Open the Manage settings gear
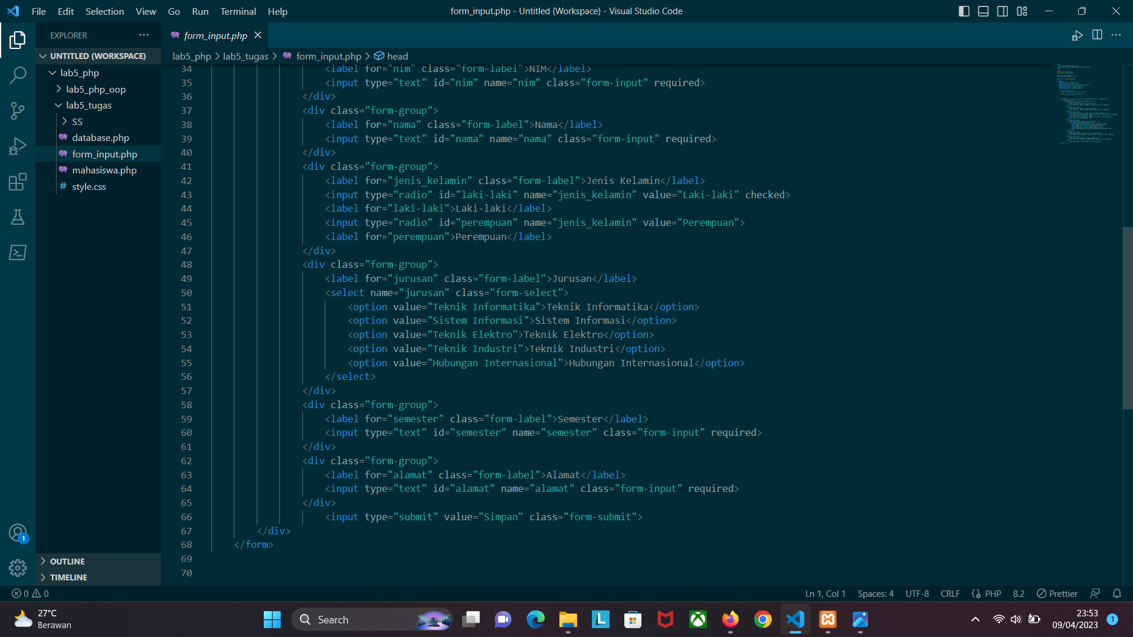Screen dimensions: 1133x637 pos(18,567)
